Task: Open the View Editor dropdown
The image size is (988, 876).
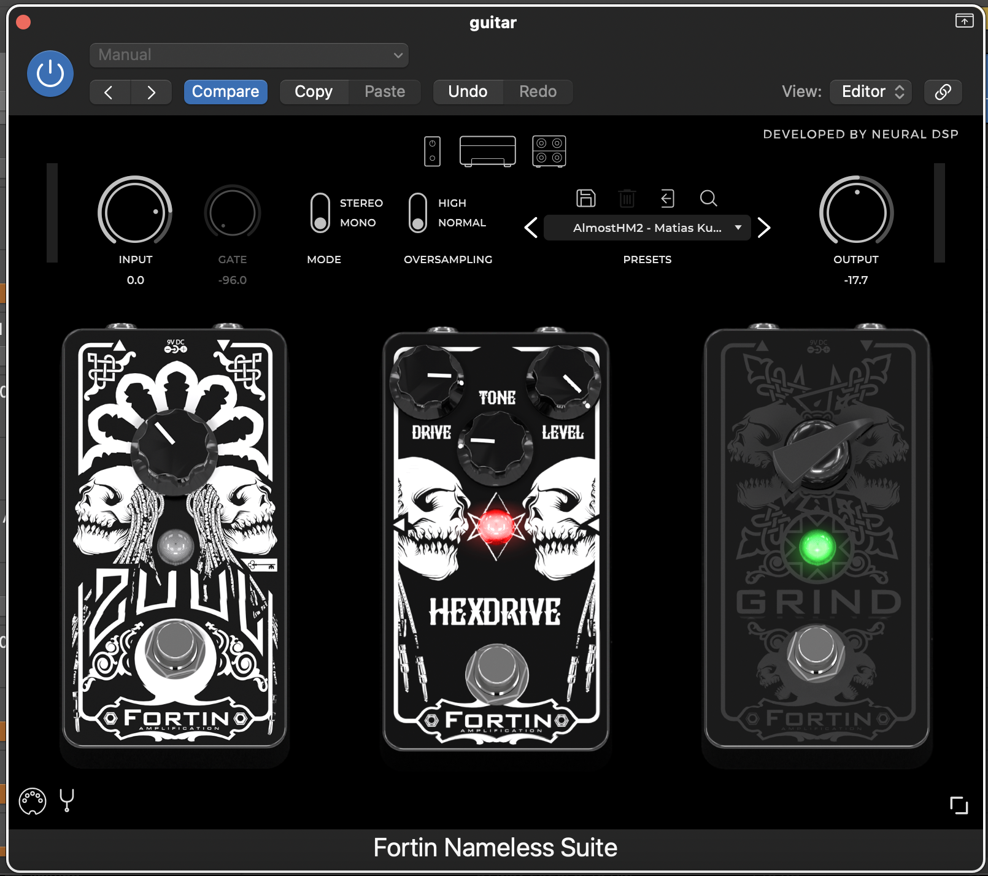Action: (x=871, y=92)
